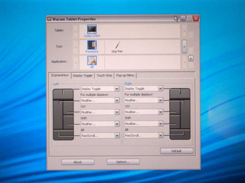Image resolution: width=245 pixels, height=183 pixels.
Task: Click the "Application:" row label
Action: coord(59,62)
